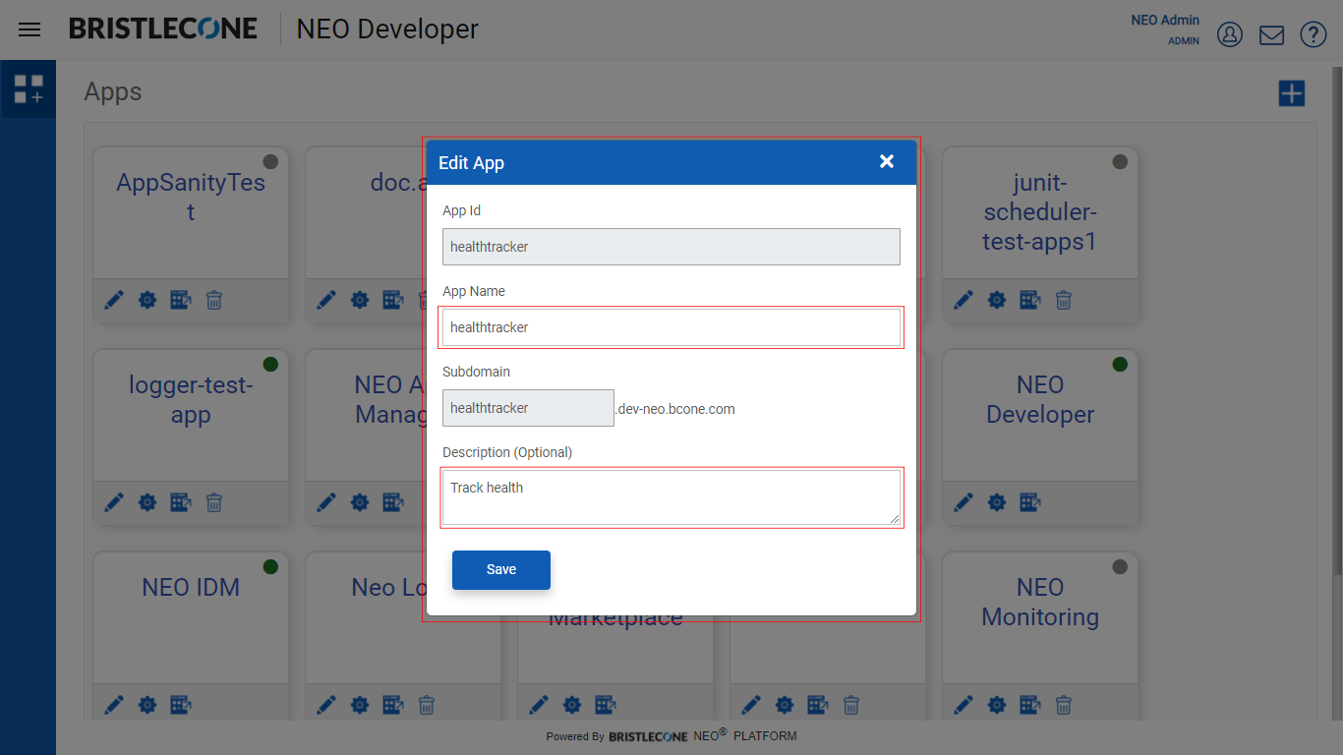Screen dimensions: 1343x755
Task: Open the NEO IDM card title
Action: point(191,588)
